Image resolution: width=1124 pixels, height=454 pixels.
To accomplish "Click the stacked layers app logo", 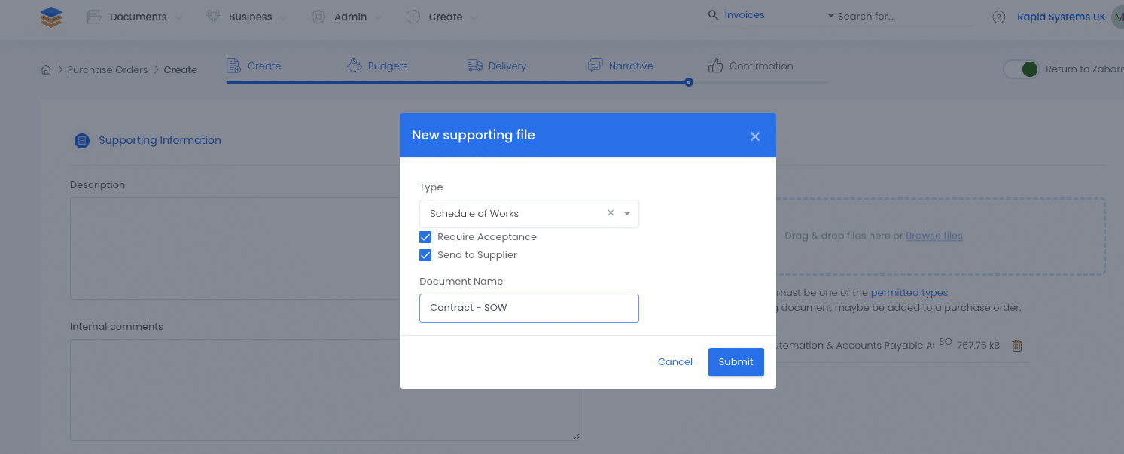I will click(51, 17).
